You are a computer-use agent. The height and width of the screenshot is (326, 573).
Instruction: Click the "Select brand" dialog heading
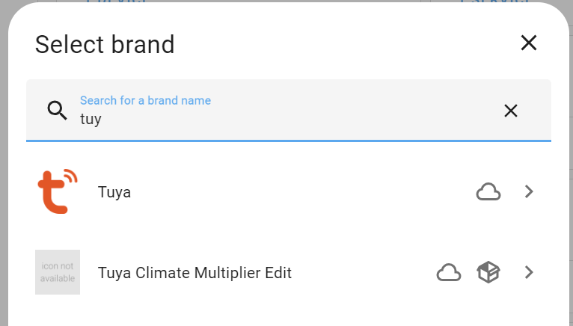105,45
